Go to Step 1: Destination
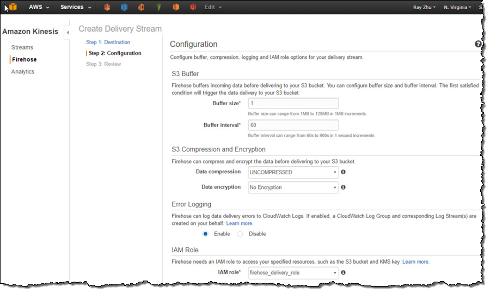Image resolution: width=490 pixels, height=292 pixels. [x=108, y=42]
